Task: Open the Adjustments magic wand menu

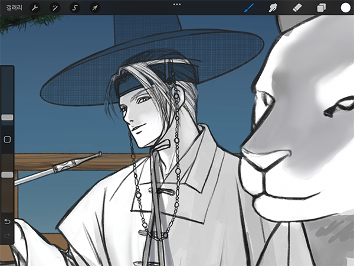Action: pyautogui.click(x=55, y=8)
